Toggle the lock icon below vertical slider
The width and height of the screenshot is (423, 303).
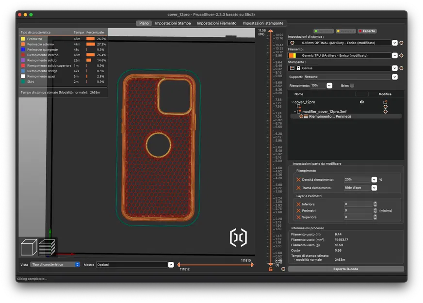pyautogui.click(x=271, y=269)
